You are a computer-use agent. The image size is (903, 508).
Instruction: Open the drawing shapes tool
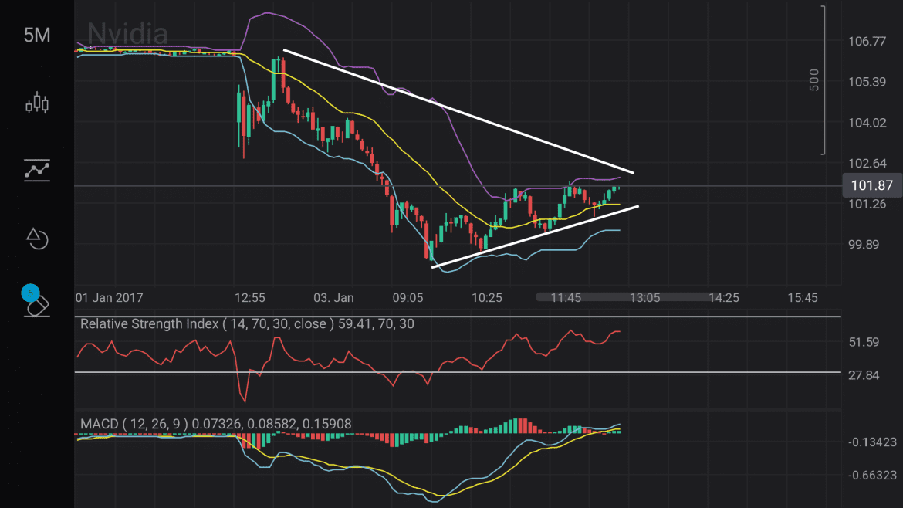pyautogui.click(x=37, y=238)
